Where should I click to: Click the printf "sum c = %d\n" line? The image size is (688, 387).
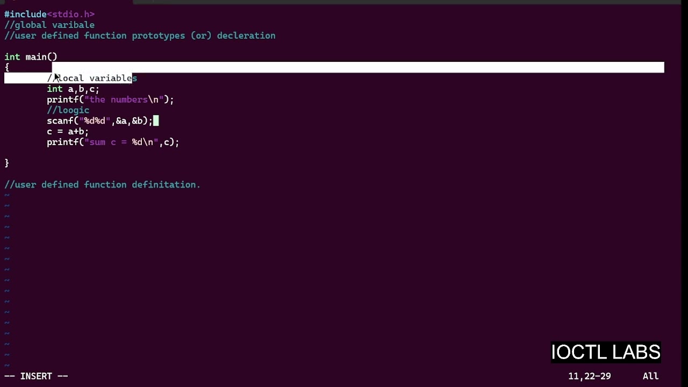click(113, 142)
